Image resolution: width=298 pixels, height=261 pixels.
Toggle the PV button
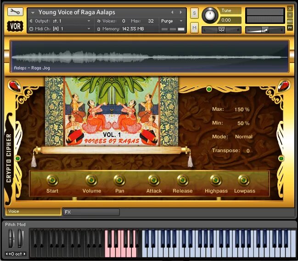tap(290, 28)
